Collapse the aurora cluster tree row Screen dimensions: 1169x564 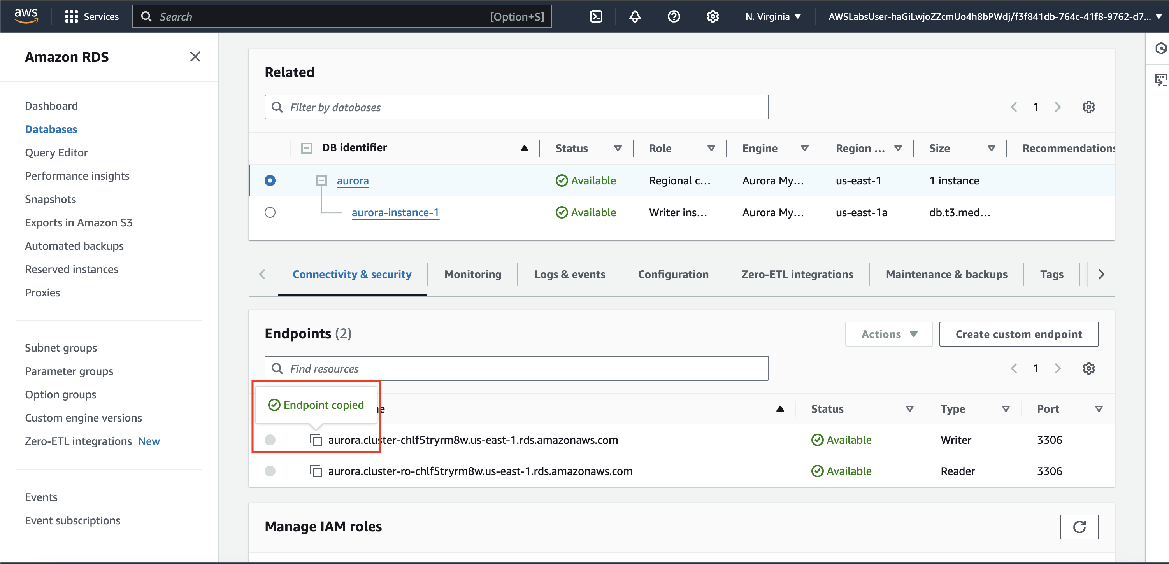[321, 180]
